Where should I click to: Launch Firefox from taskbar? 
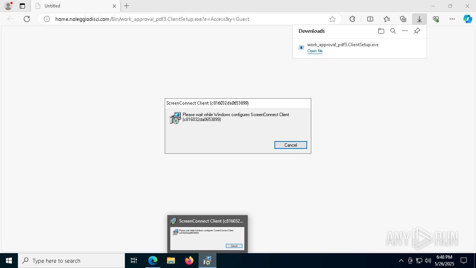[x=189, y=261]
